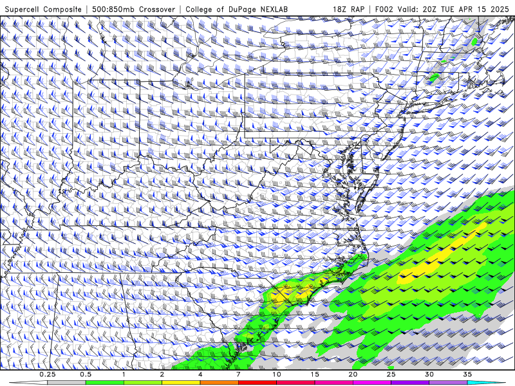Screen dimensions: 515x386
Task: Click the 1 label on the color scale
Action: click(x=124, y=374)
